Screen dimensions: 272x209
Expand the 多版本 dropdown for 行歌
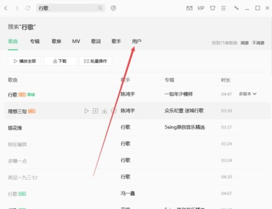(x=248, y=94)
